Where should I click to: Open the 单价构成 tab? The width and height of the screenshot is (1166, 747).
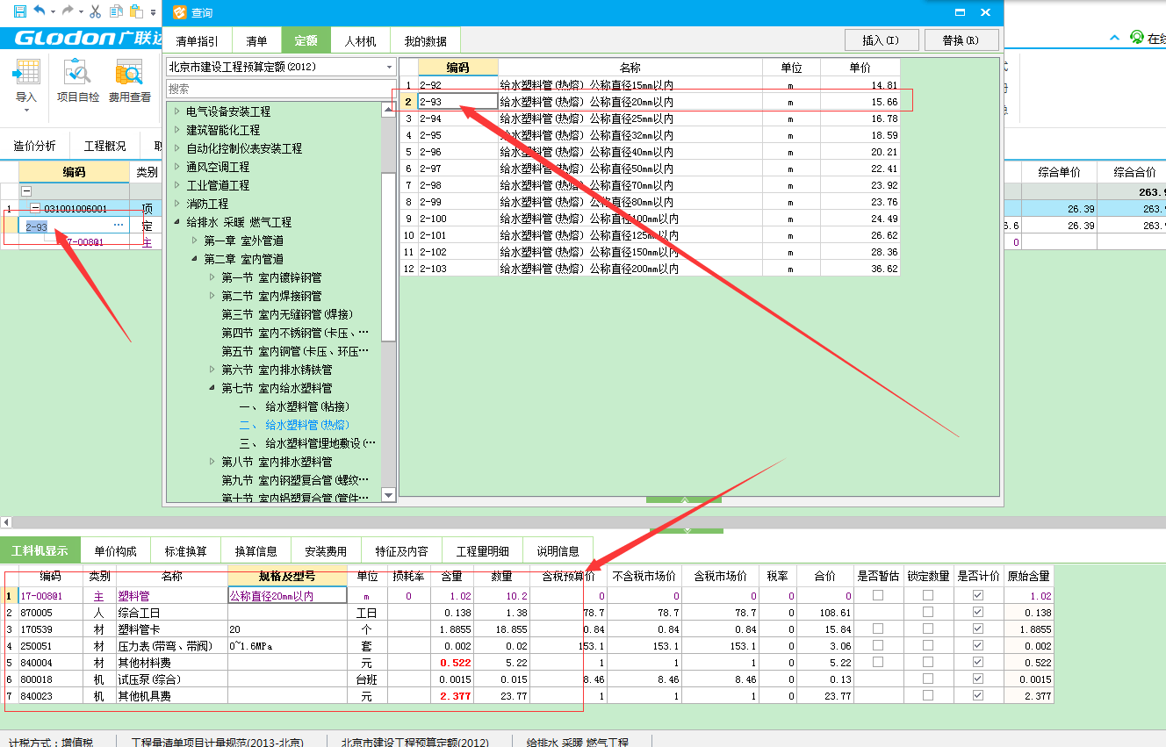pos(116,551)
